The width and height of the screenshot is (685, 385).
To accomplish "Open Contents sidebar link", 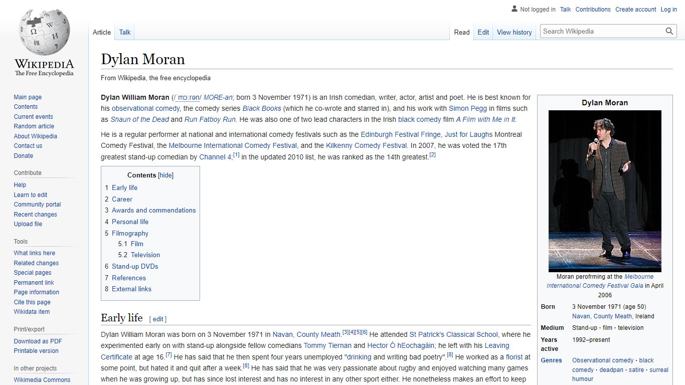I will tap(26, 107).
